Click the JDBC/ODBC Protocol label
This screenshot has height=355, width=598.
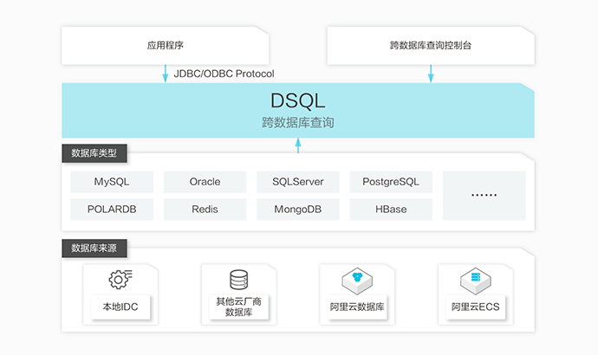pyautogui.click(x=224, y=74)
